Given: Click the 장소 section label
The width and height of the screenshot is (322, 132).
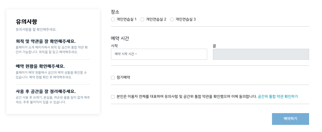Looking at the screenshot, I should [115, 12].
